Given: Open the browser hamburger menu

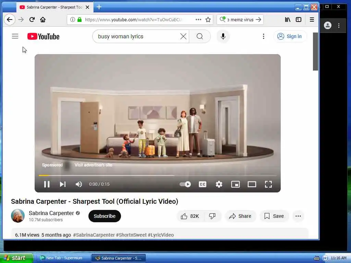Looking at the screenshot, I should [312, 20].
